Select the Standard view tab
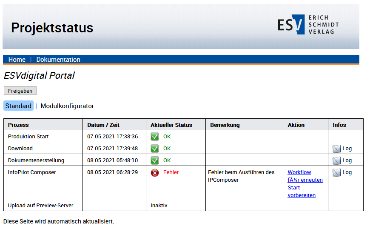 pos(18,106)
